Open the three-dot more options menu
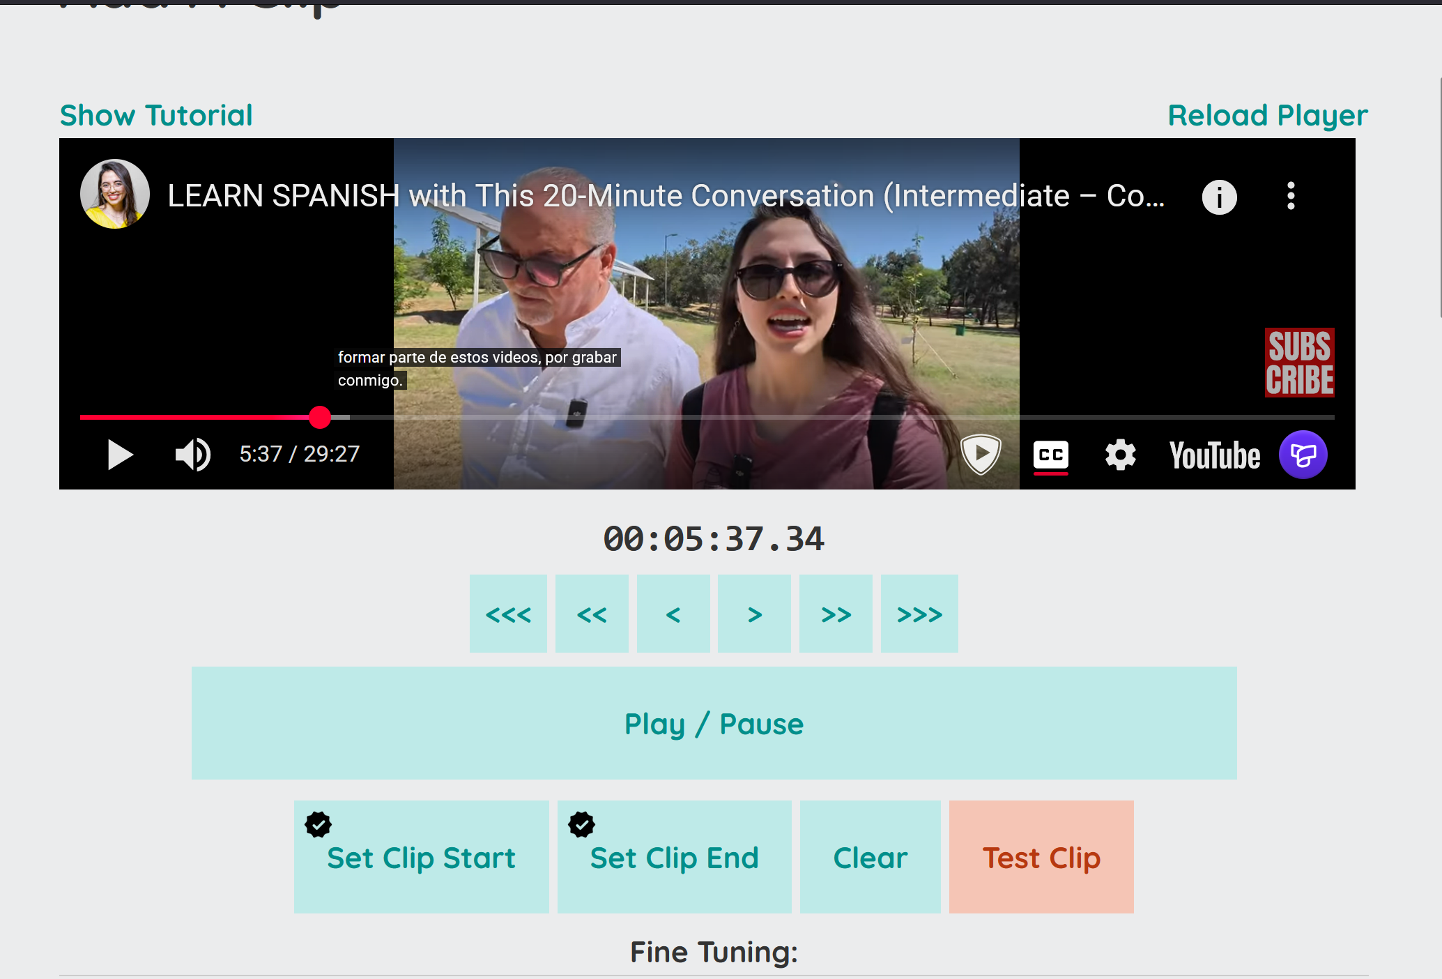This screenshot has width=1442, height=979. 1291,196
